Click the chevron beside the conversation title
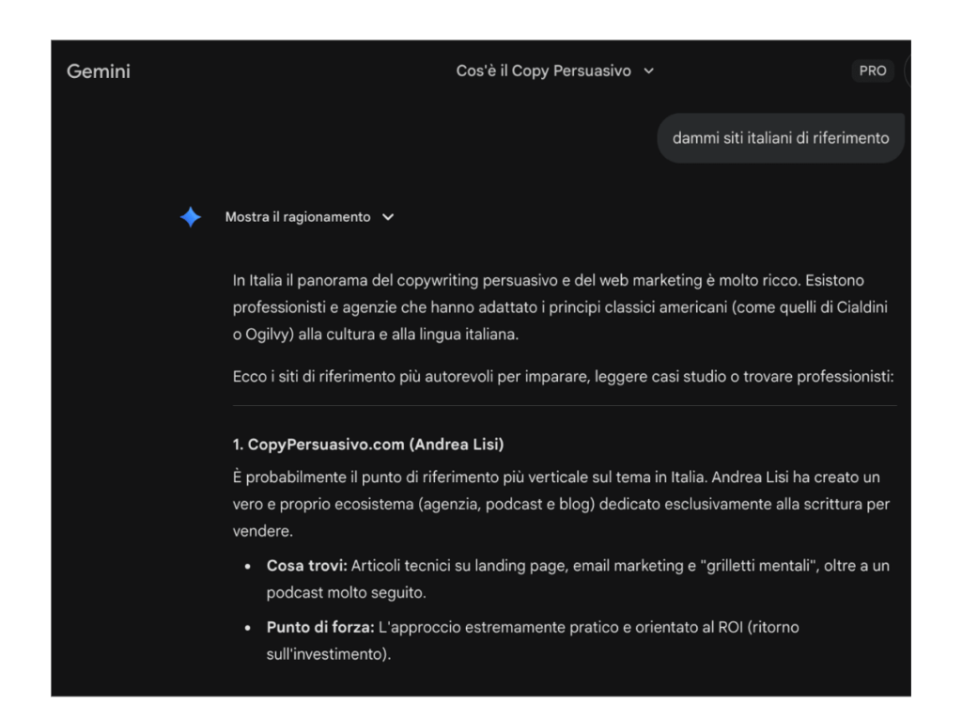 pyautogui.click(x=648, y=72)
